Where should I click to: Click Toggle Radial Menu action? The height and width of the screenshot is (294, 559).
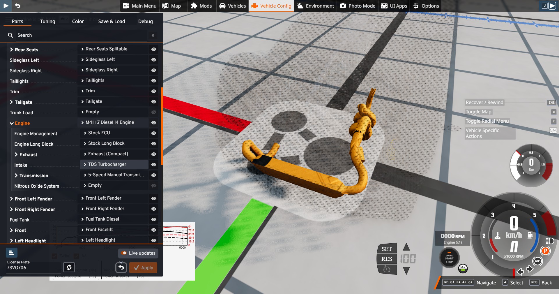click(x=487, y=121)
